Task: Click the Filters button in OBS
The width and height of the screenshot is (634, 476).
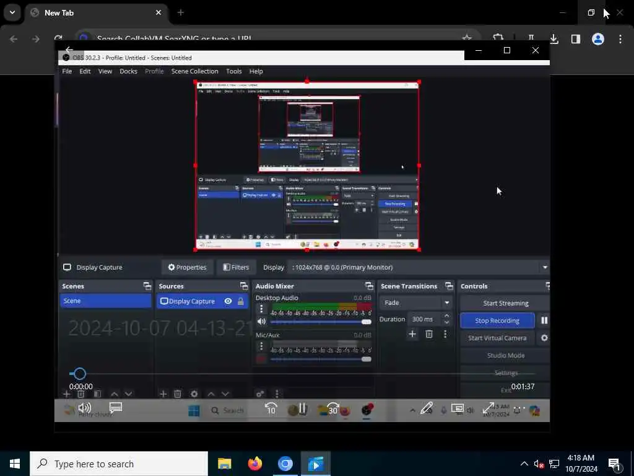Action: [236, 267]
